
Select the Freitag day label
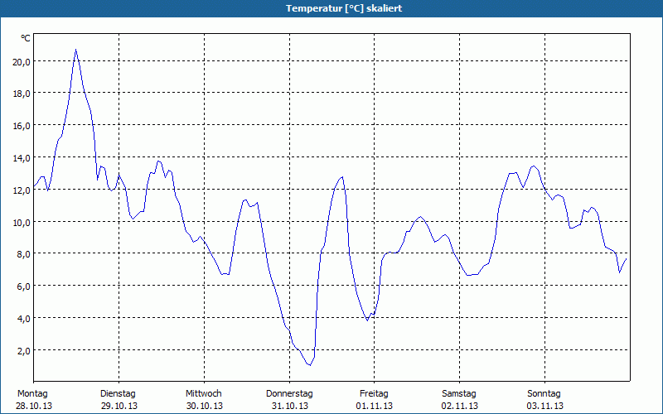click(x=375, y=394)
